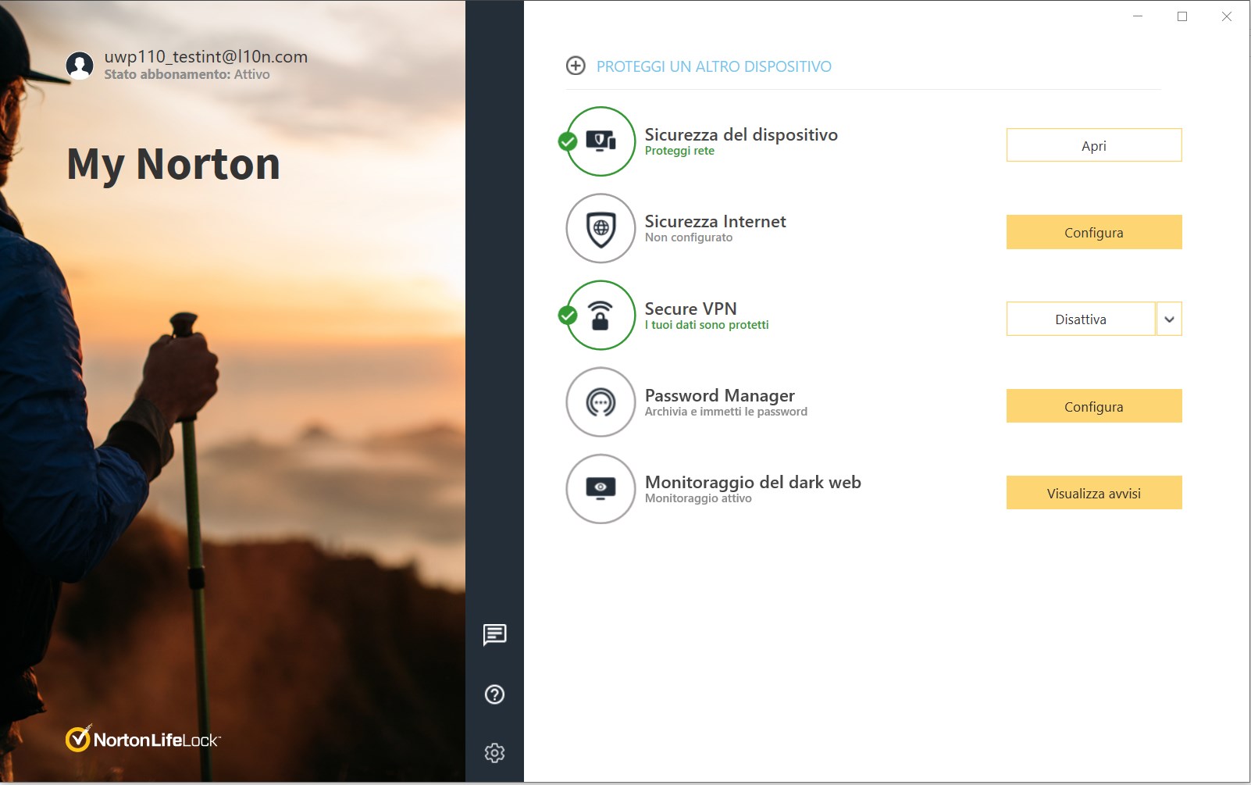Click the Apri button for device security
The width and height of the screenshot is (1251, 785).
coord(1093,145)
